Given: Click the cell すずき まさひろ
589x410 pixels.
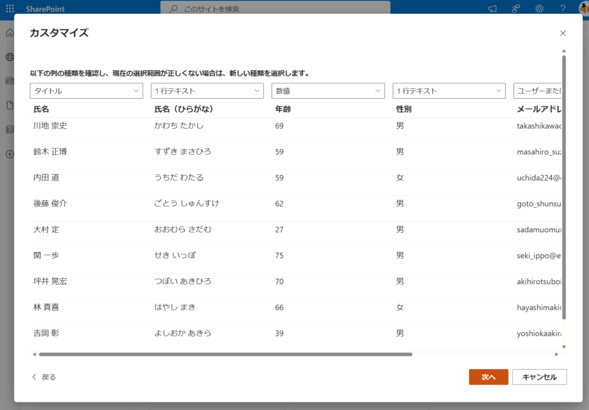Looking at the screenshot, I should point(183,152).
